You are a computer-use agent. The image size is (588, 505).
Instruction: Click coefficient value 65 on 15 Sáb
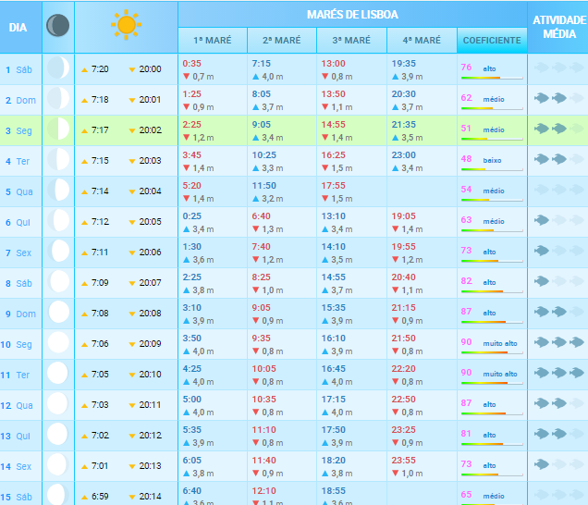[466, 495]
